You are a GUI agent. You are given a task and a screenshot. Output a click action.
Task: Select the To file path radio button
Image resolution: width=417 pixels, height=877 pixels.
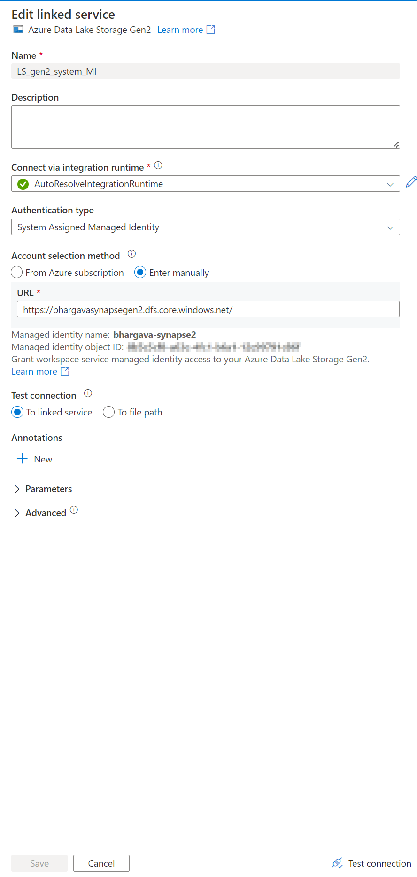pos(108,412)
